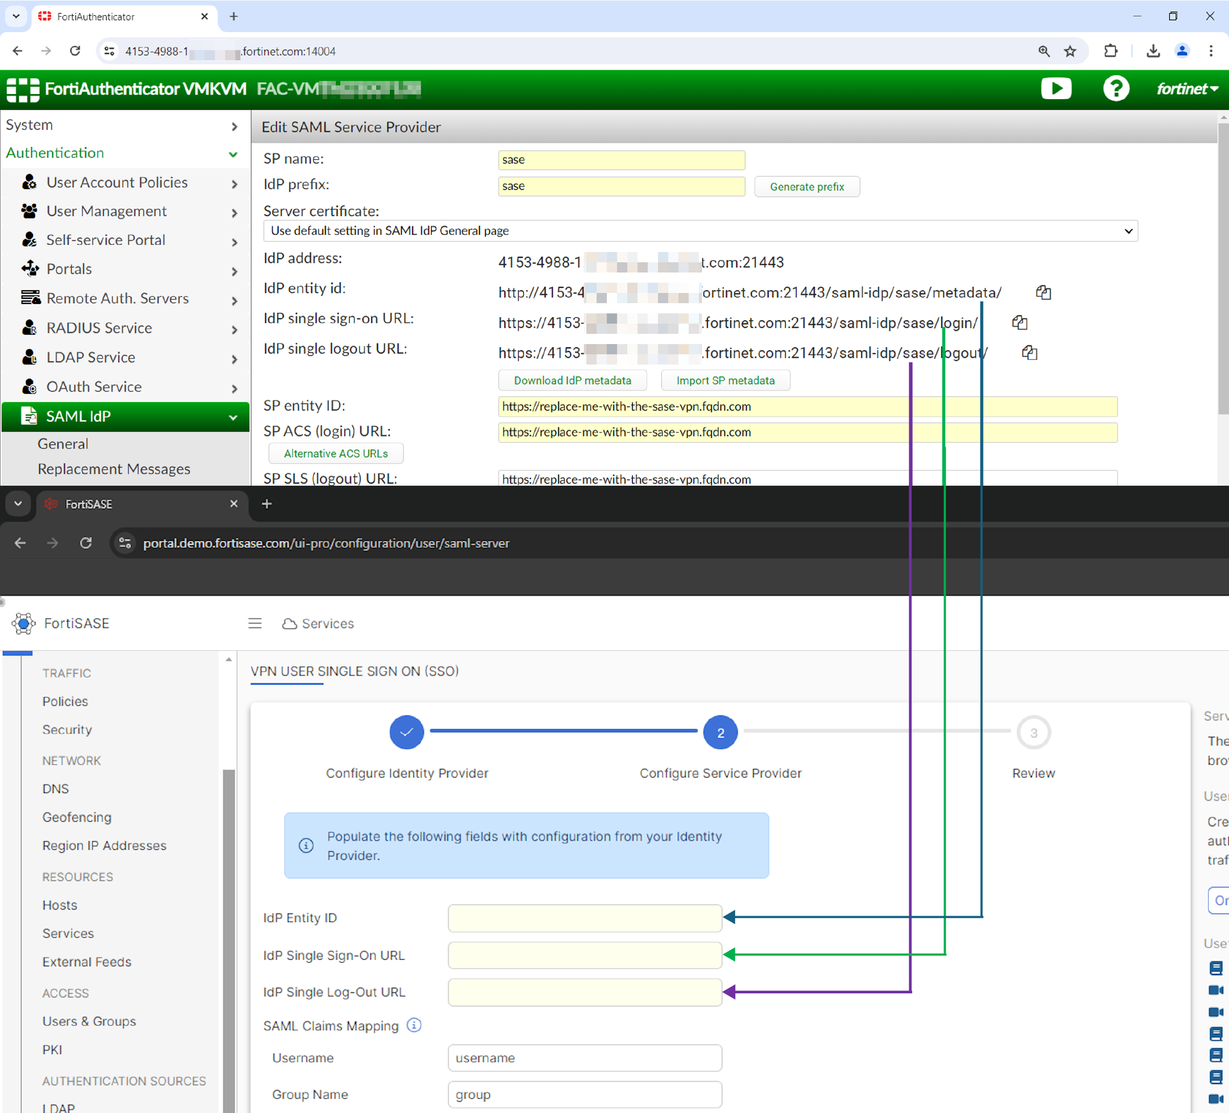Click the LDAP Service icon
The image size is (1229, 1113).
click(29, 357)
